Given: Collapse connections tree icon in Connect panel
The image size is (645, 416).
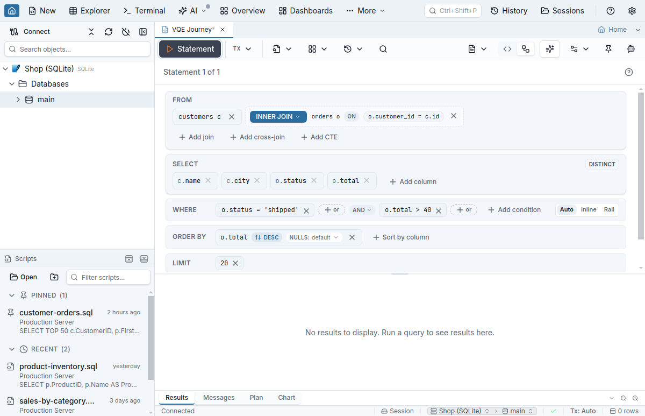Looking at the screenshot, I should (91, 32).
